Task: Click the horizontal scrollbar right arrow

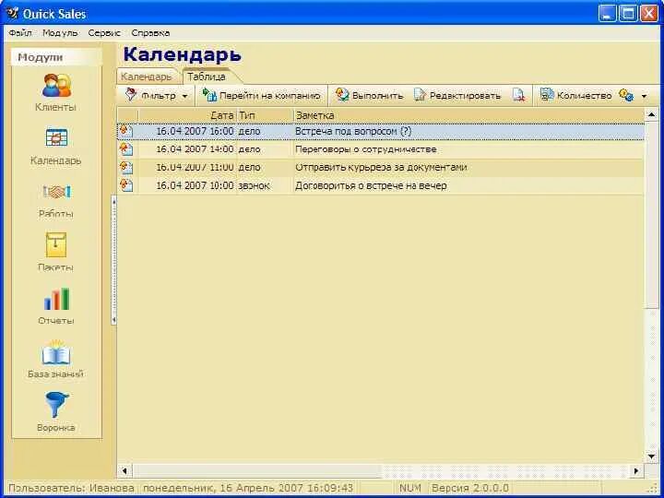Action: click(x=636, y=470)
